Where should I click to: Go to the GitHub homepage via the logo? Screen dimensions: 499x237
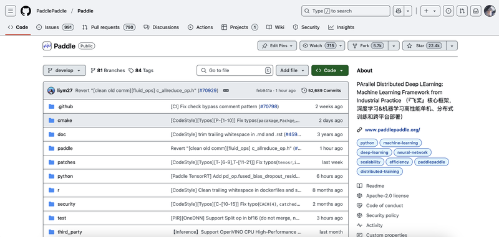(x=26, y=11)
